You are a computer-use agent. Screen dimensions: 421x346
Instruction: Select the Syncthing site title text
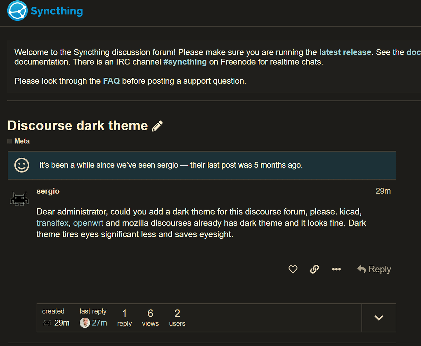[x=57, y=11]
